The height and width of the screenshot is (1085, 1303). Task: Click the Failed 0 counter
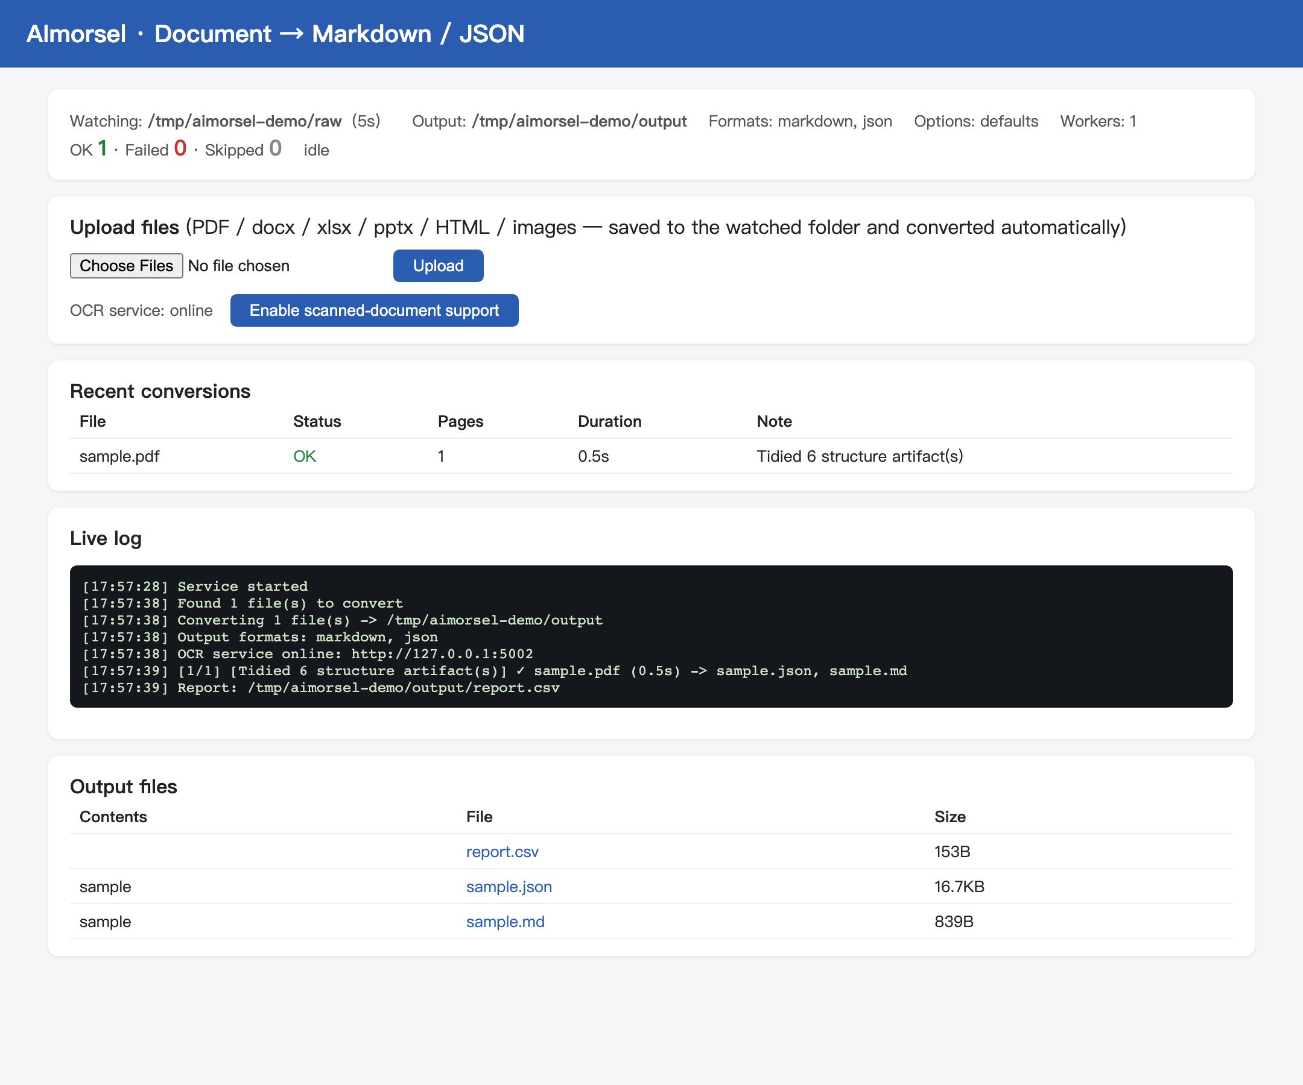coord(156,149)
